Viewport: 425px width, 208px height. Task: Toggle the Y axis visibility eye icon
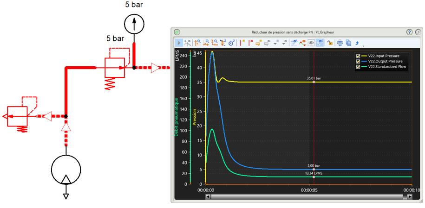click(x=294, y=43)
